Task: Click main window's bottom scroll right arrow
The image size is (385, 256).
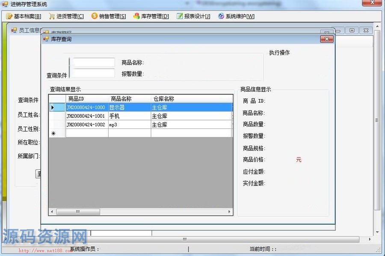Action: point(370,239)
